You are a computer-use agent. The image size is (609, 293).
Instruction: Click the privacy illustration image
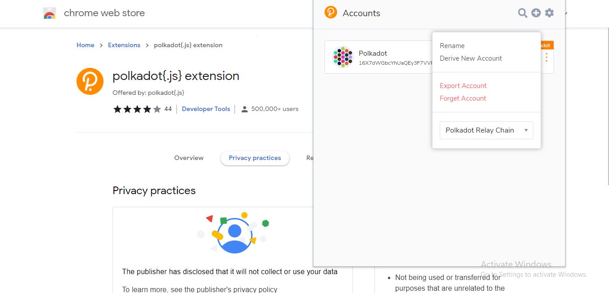(x=233, y=233)
